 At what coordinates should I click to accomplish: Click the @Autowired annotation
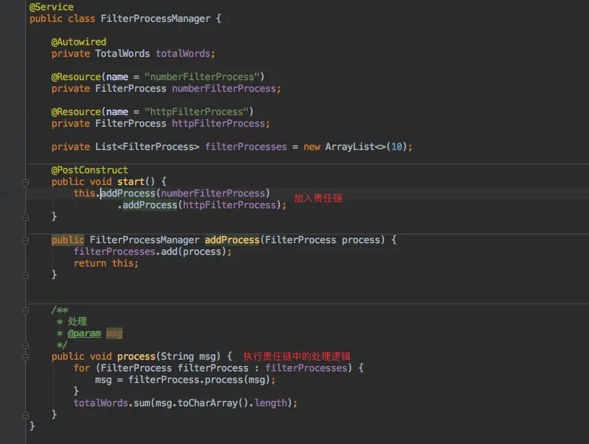79,42
